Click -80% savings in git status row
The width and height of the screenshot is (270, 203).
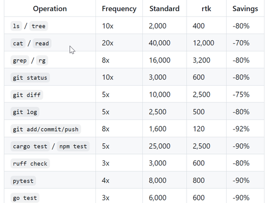tap(241, 77)
